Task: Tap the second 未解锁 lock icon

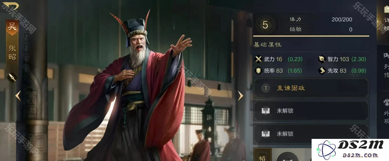Action: click(265, 134)
